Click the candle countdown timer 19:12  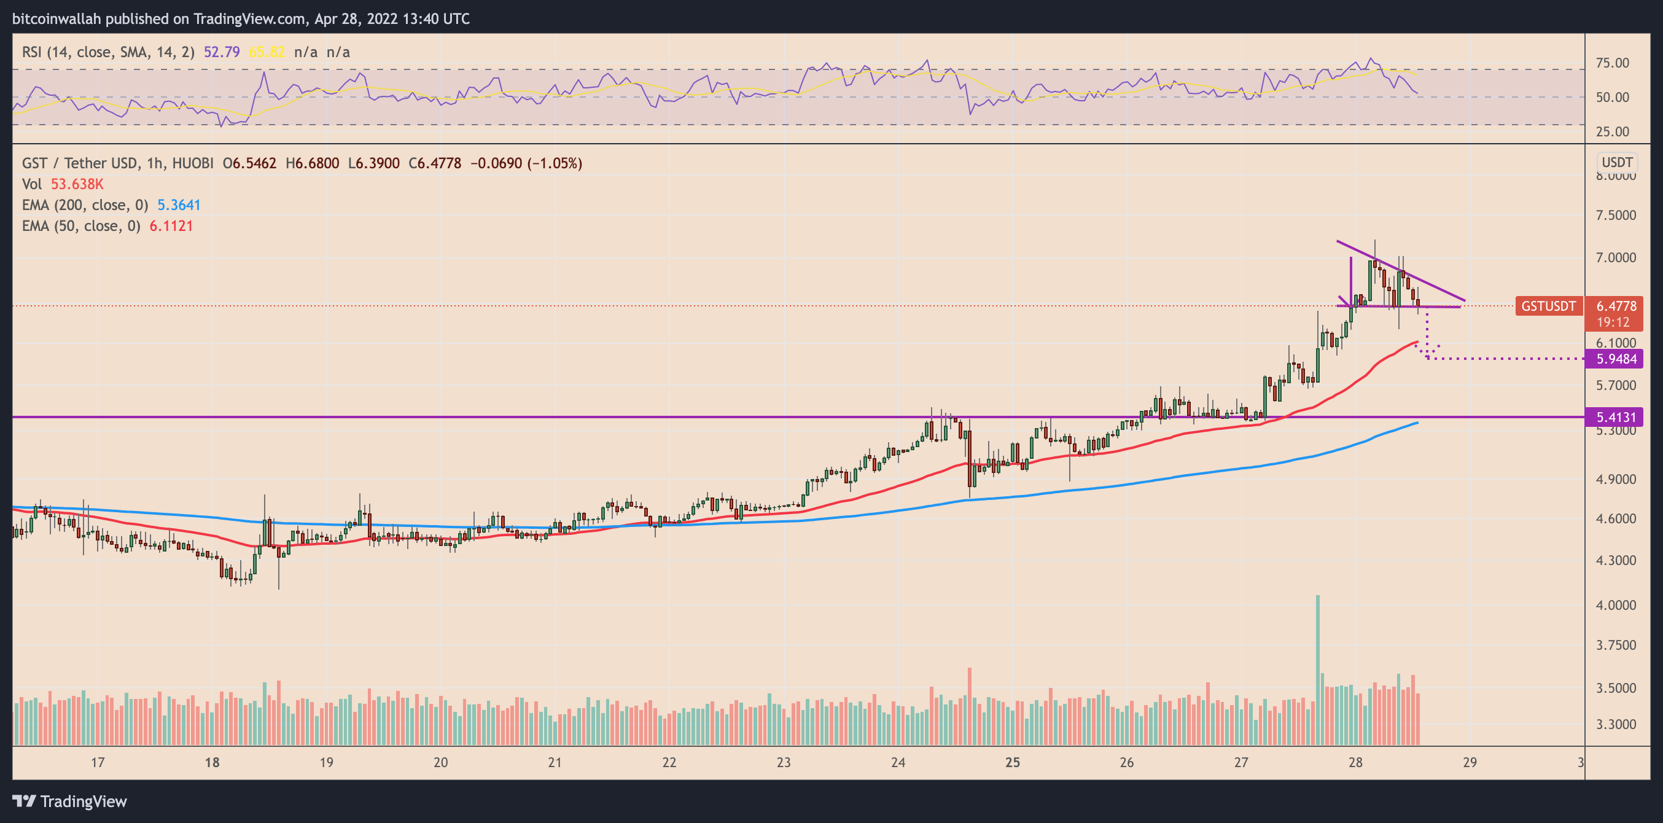point(1613,321)
